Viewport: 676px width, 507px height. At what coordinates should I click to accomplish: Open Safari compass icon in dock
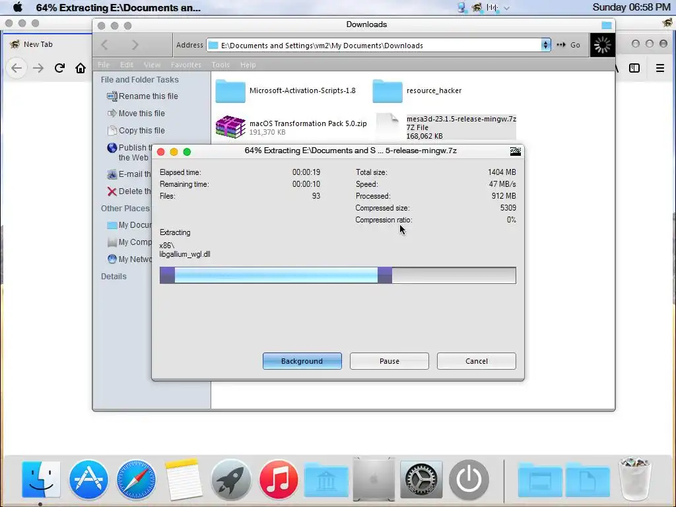click(136, 479)
